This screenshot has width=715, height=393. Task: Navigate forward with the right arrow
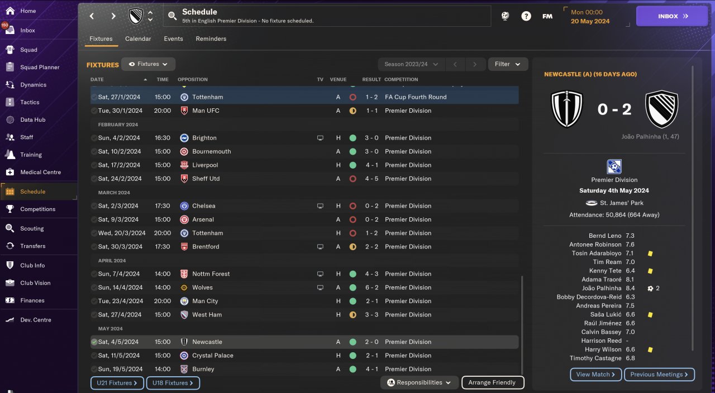pyautogui.click(x=113, y=16)
